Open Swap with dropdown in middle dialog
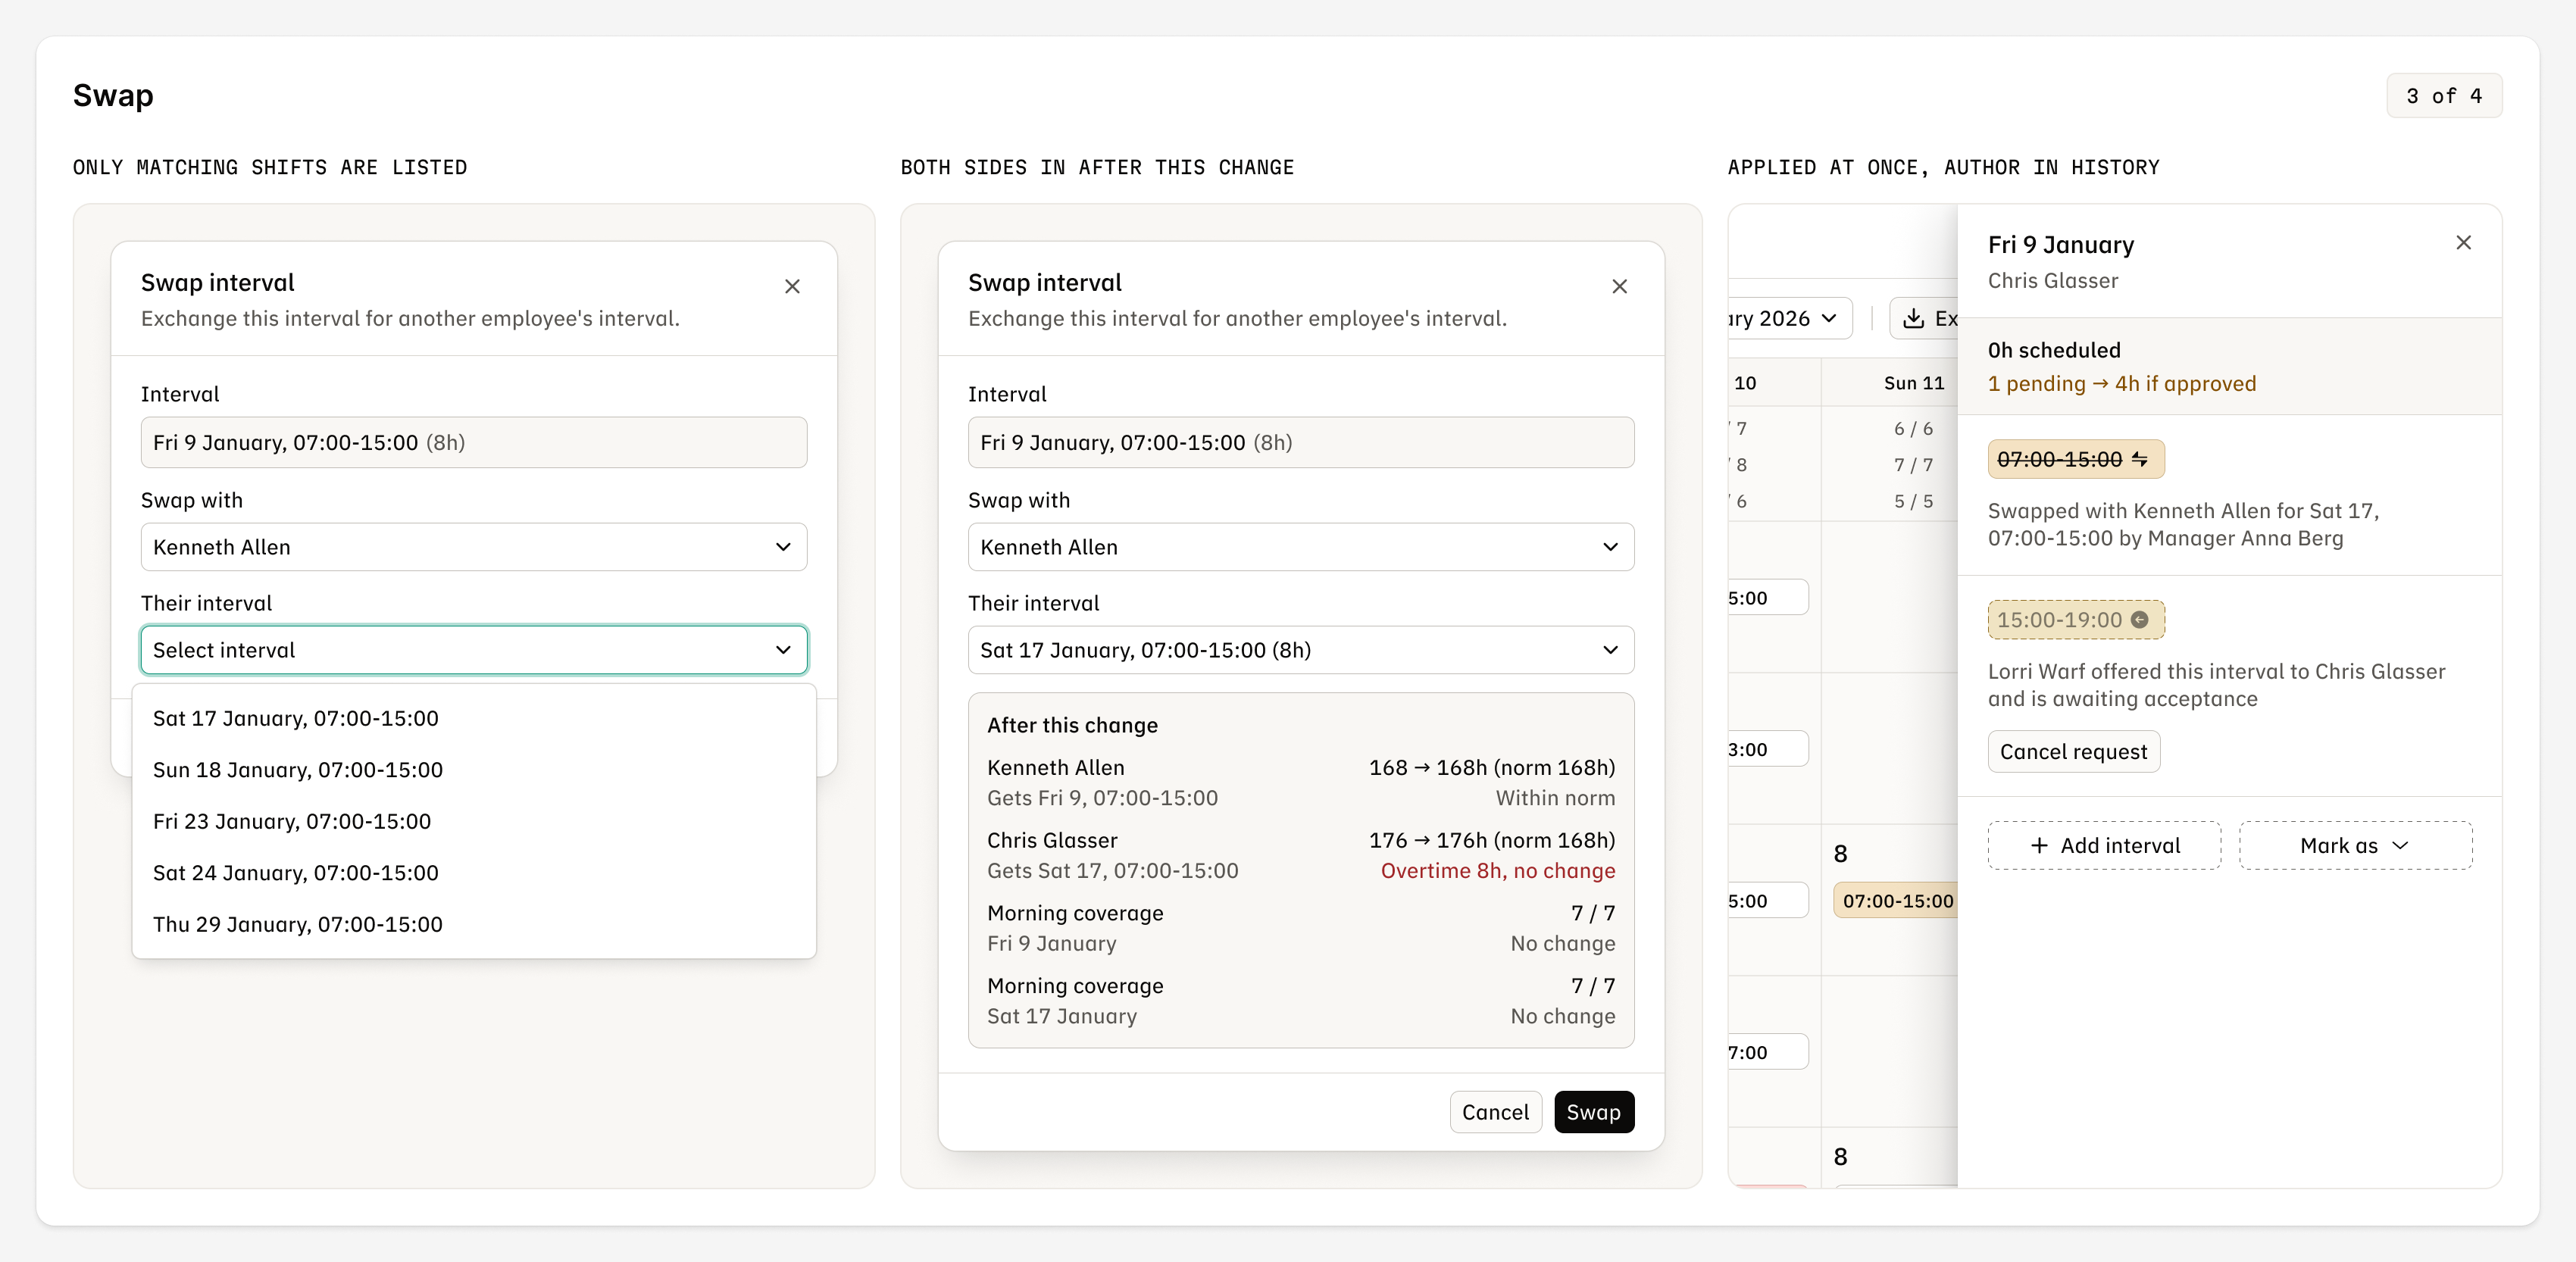2576x1262 pixels. point(1301,547)
